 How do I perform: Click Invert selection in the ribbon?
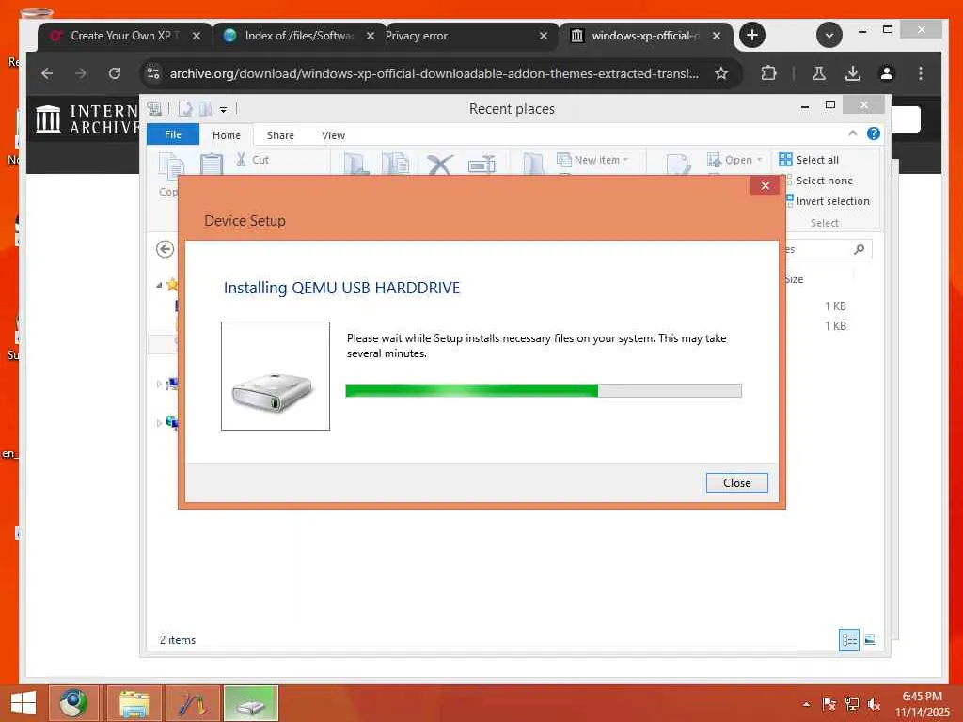coord(828,201)
